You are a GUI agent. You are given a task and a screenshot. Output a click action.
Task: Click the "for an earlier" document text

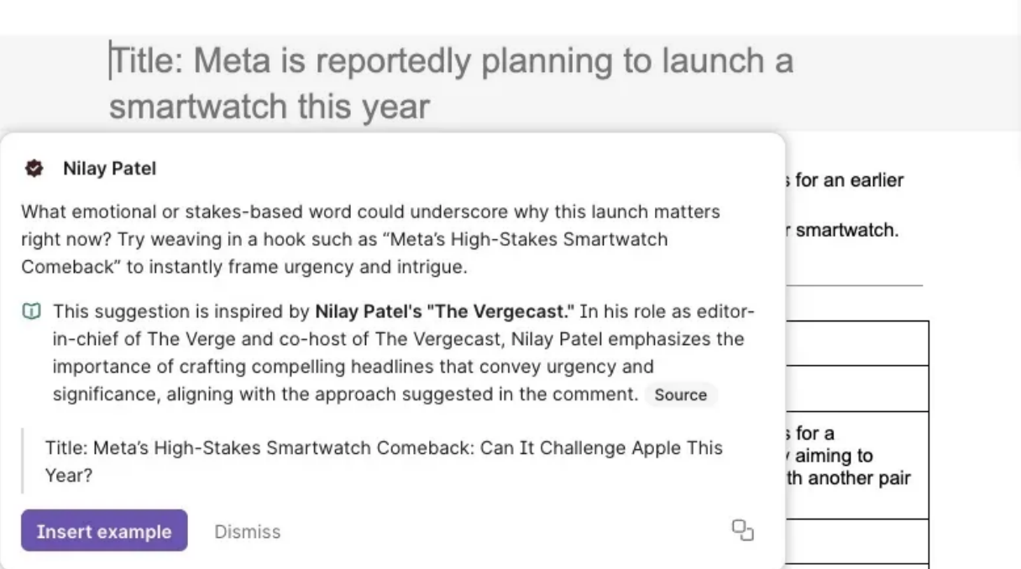point(848,180)
